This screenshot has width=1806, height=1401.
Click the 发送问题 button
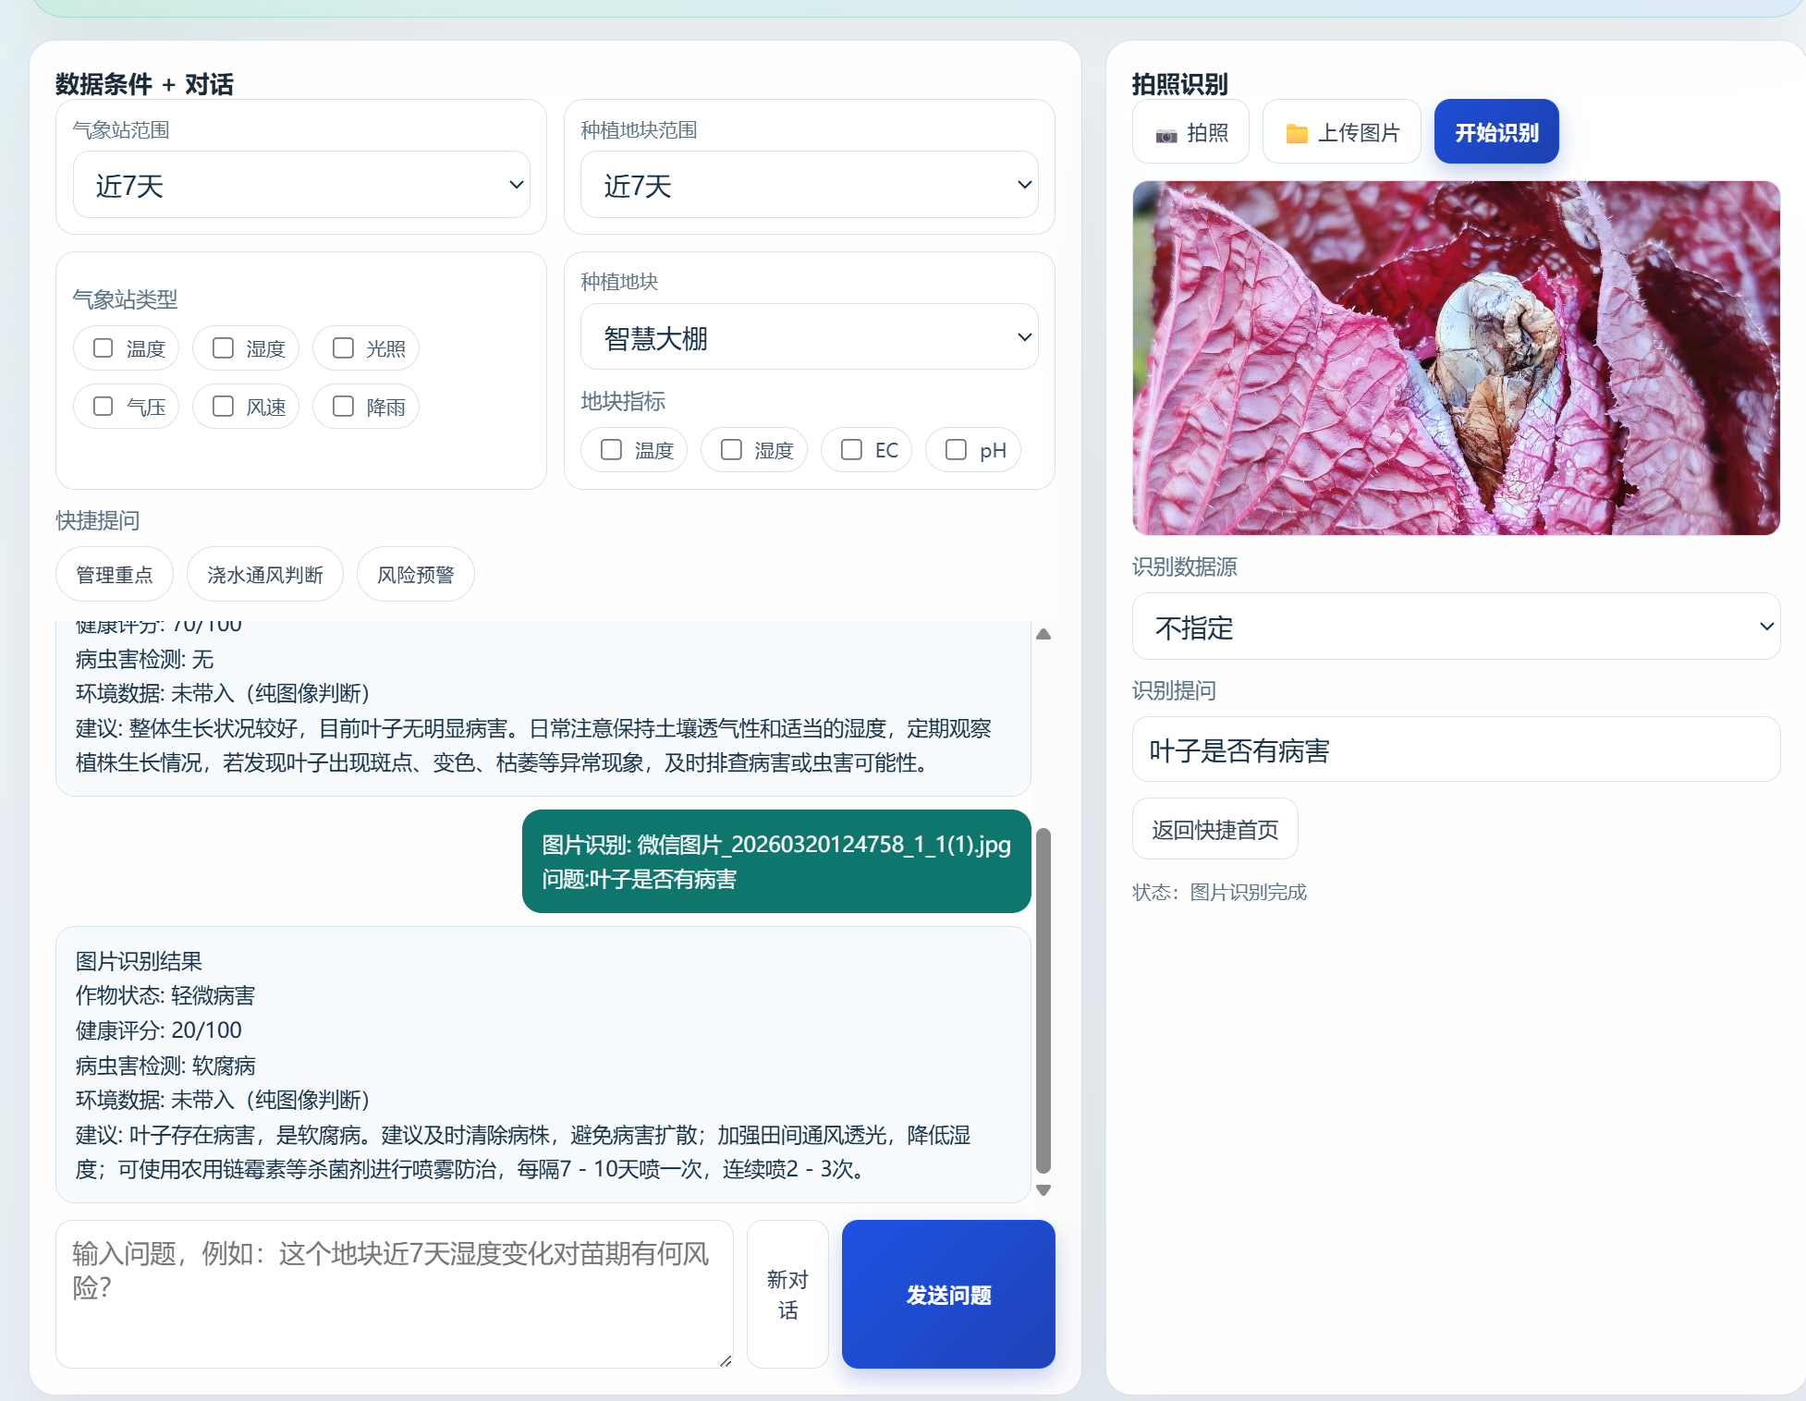click(x=948, y=1294)
